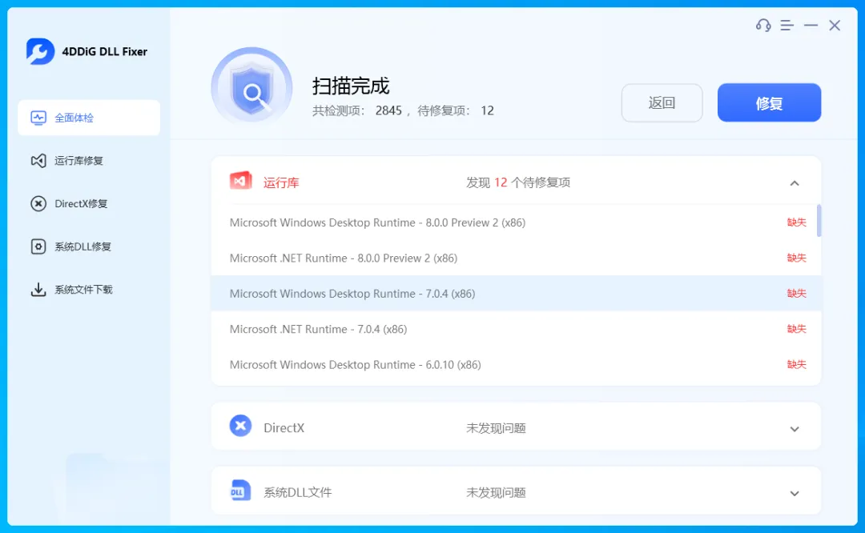This screenshot has width=865, height=533.
Task: Close the DLL Fixer window
Action: tap(835, 26)
